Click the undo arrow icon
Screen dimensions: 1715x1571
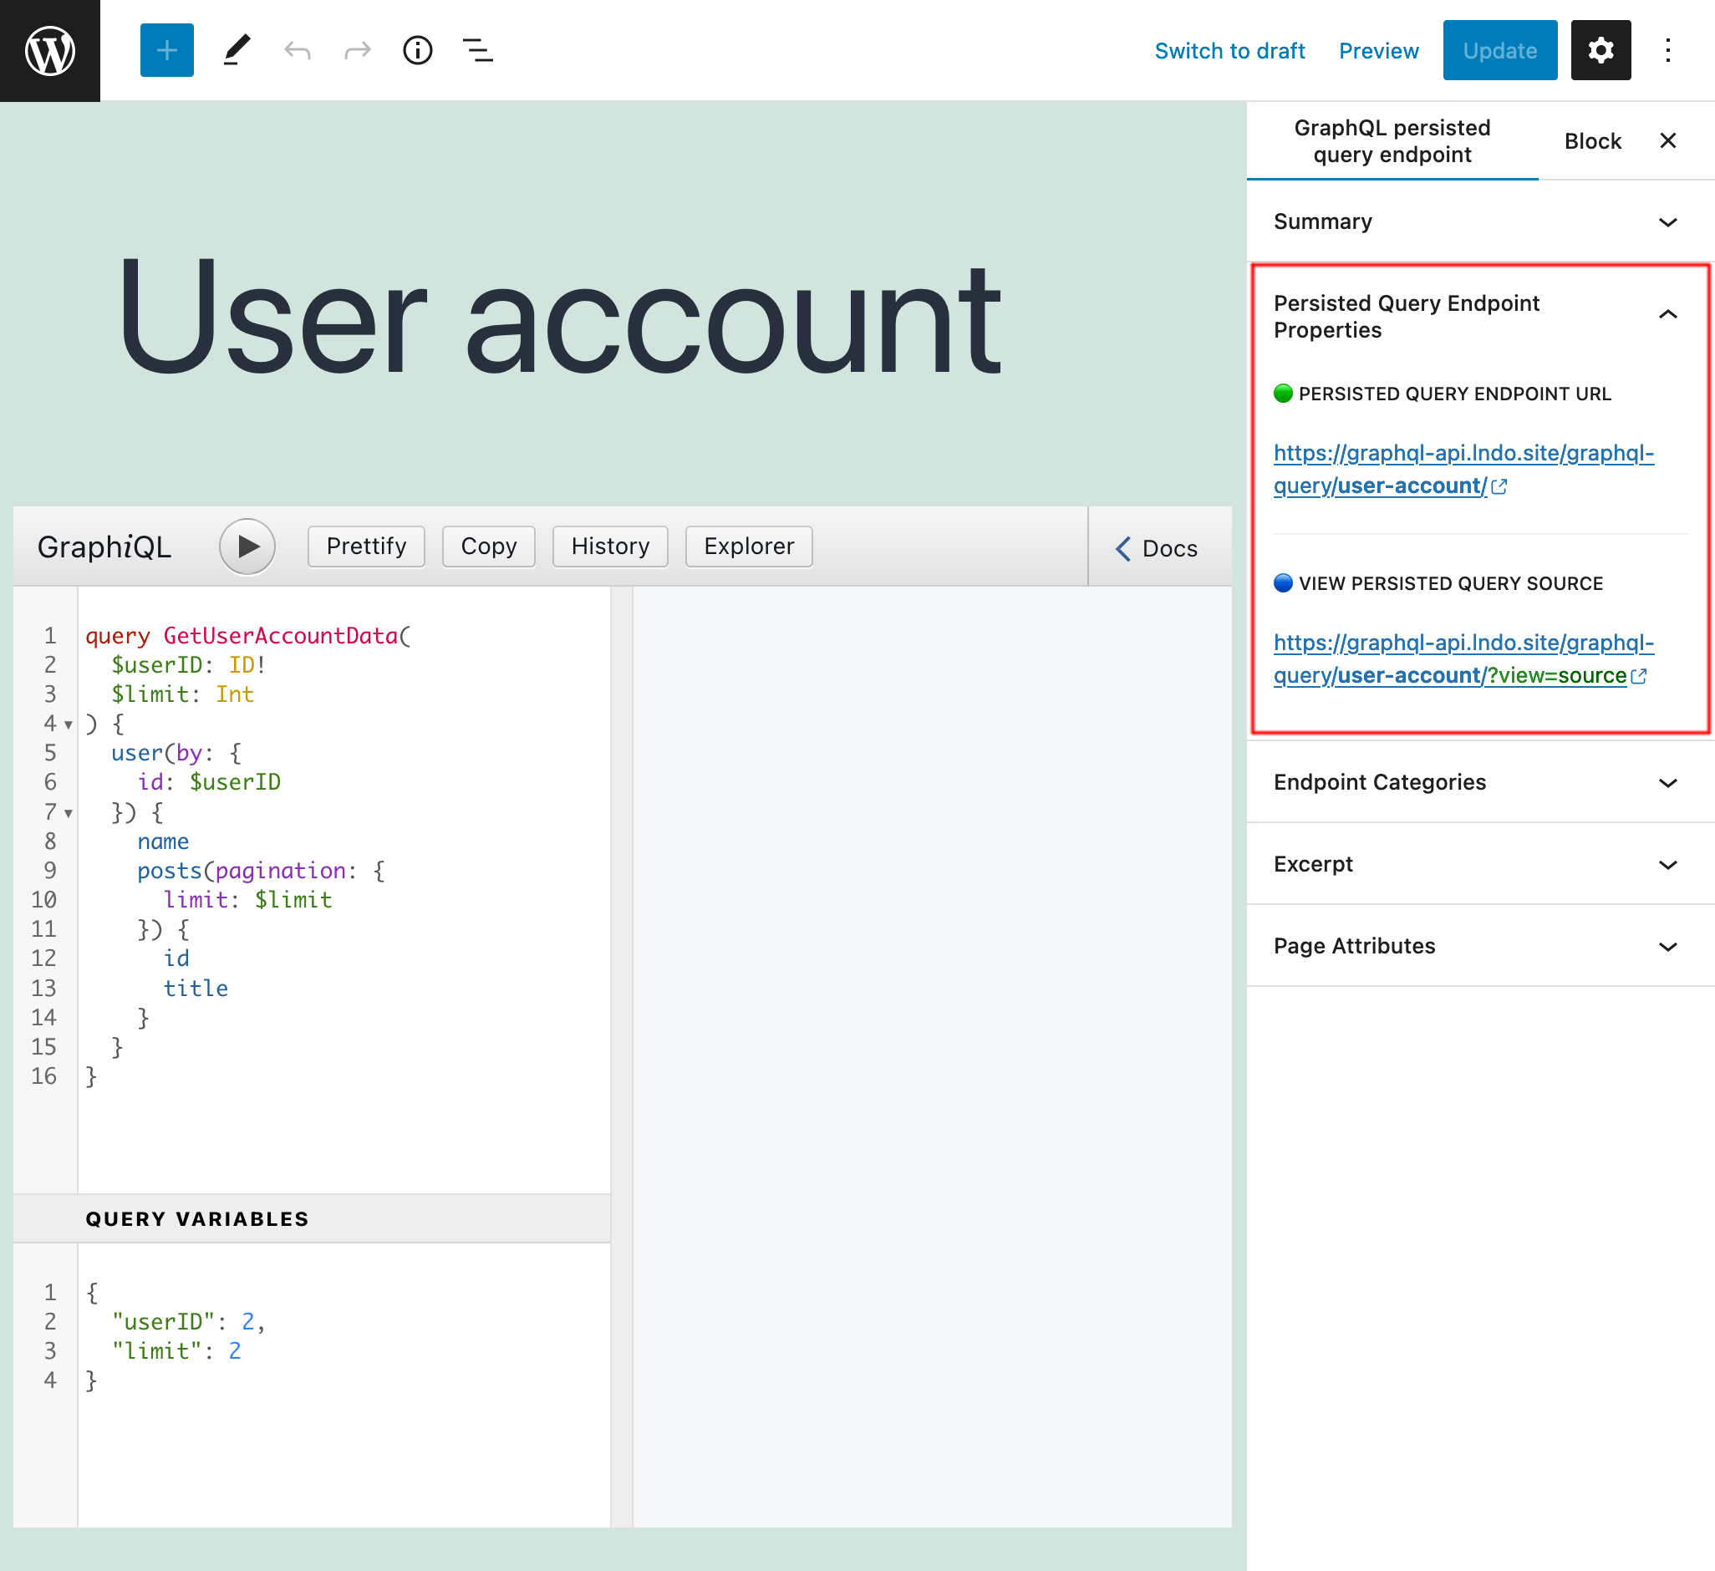coord(297,50)
